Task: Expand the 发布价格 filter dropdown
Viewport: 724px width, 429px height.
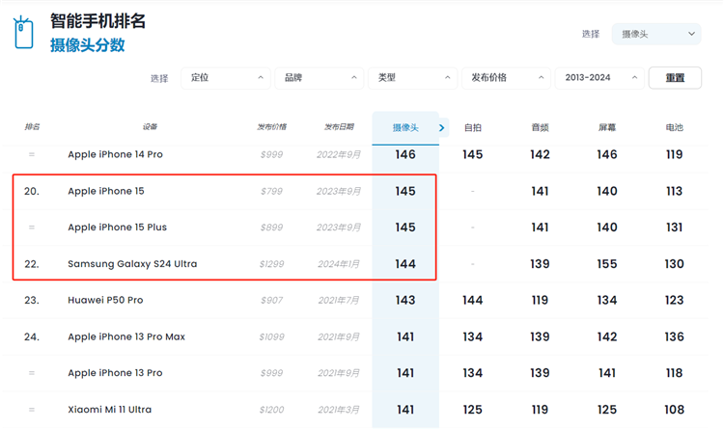Action: pos(506,78)
